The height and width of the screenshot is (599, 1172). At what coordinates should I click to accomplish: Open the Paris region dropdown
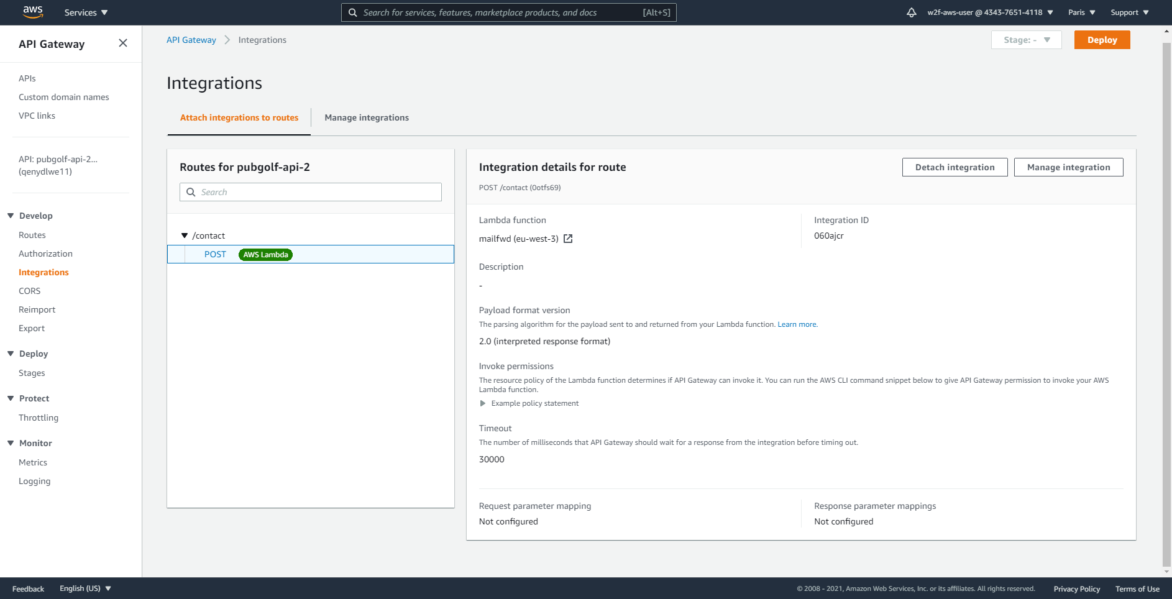(1082, 12)
